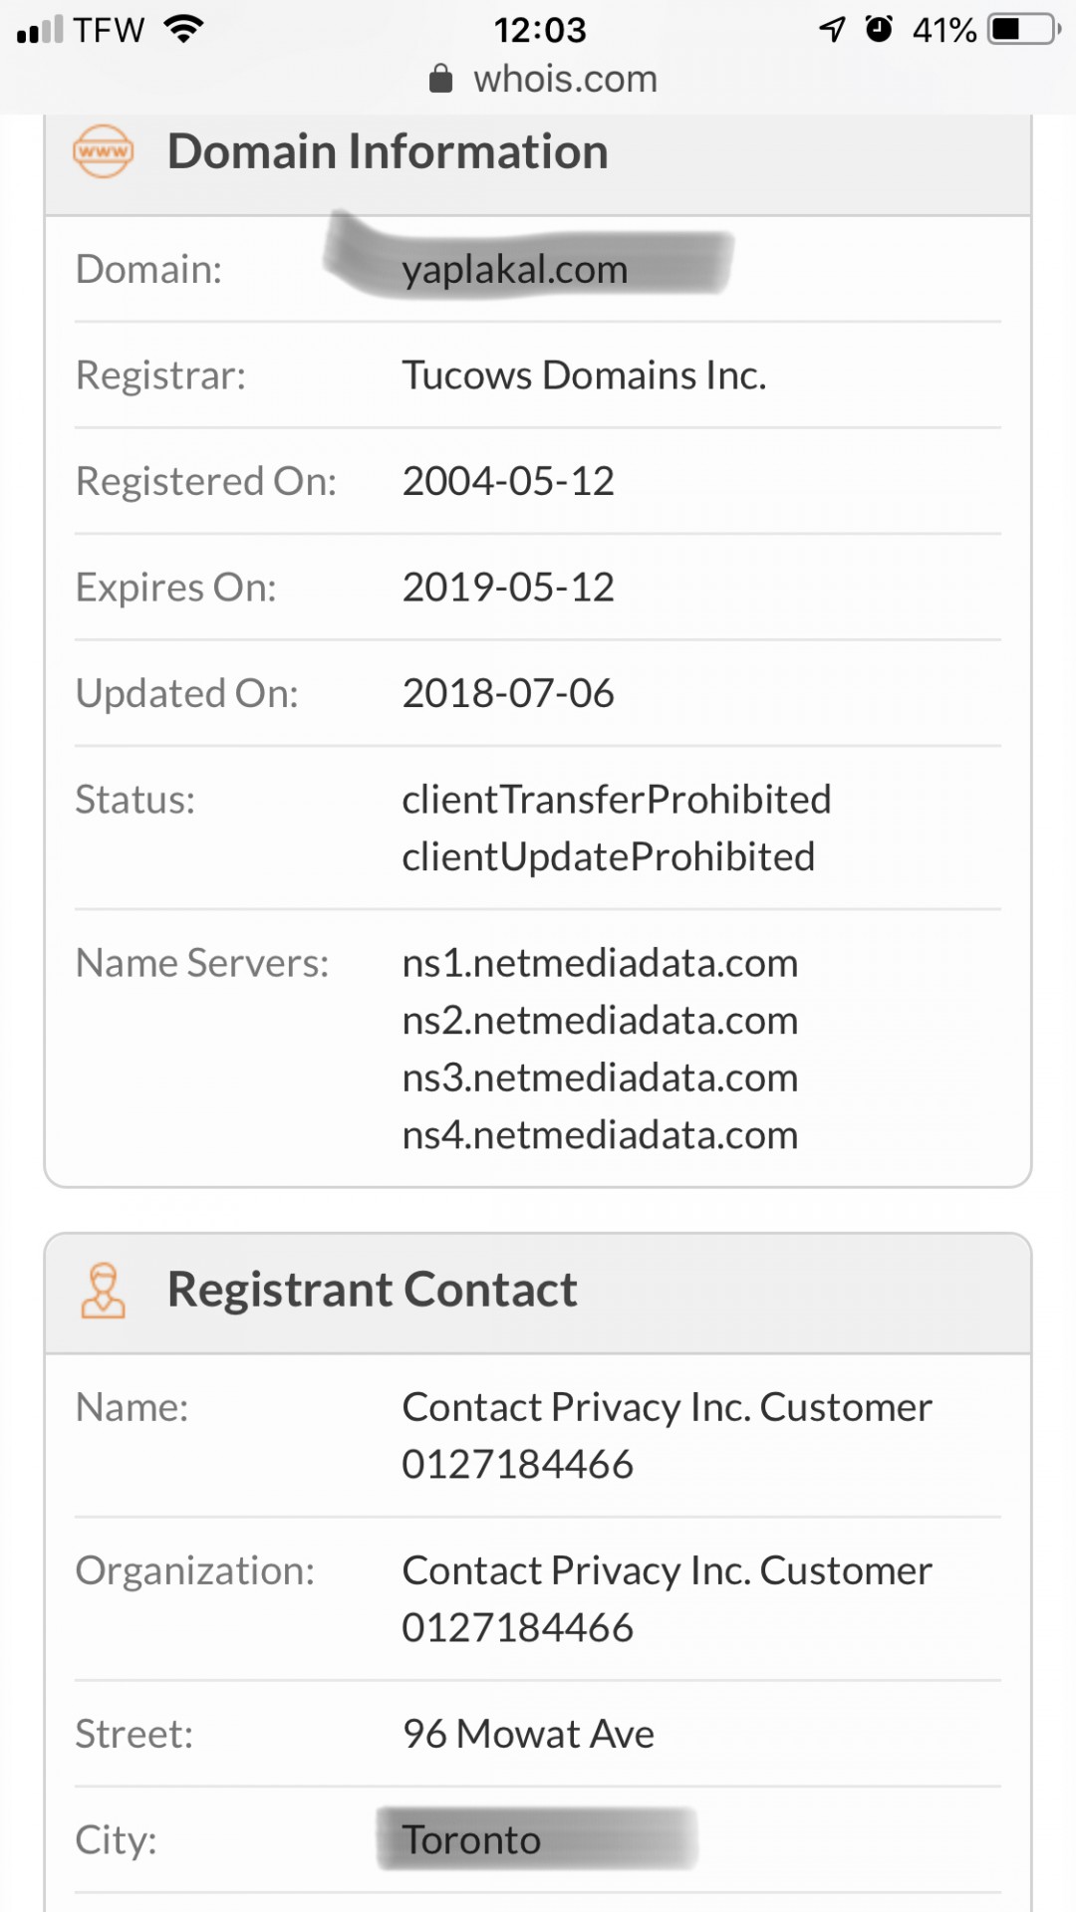Select the expiration date 2019-05-12
Viewport: 1076px width, 1912px height.
point(508,588)
